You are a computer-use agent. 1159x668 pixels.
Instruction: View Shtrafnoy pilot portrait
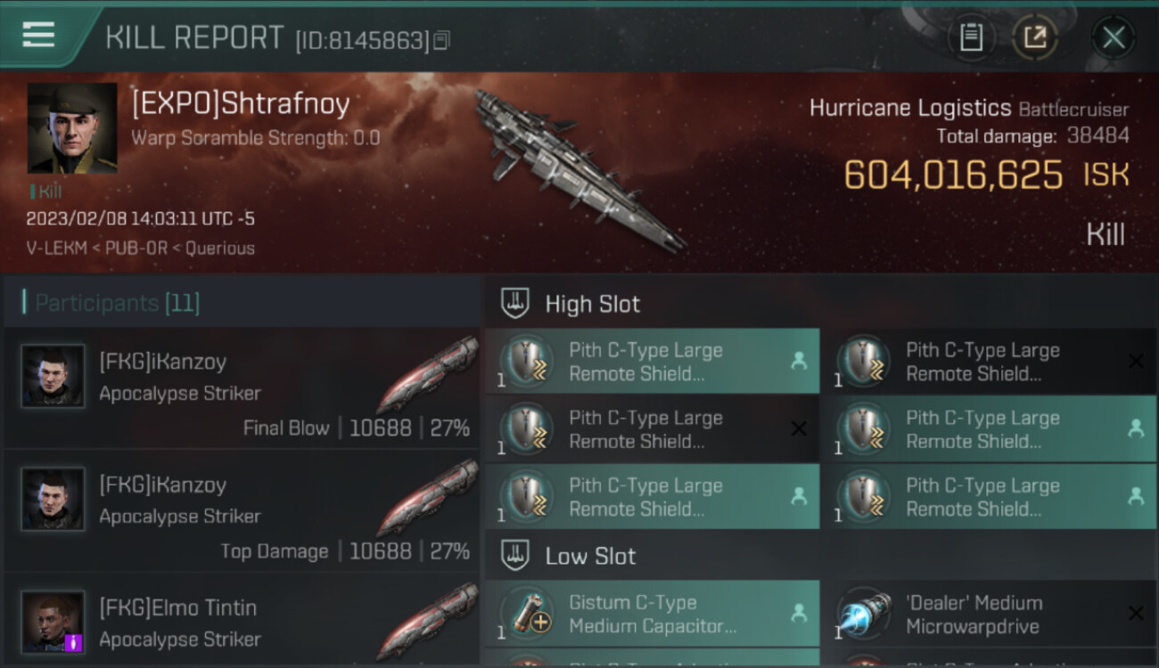tap(72, 128)
